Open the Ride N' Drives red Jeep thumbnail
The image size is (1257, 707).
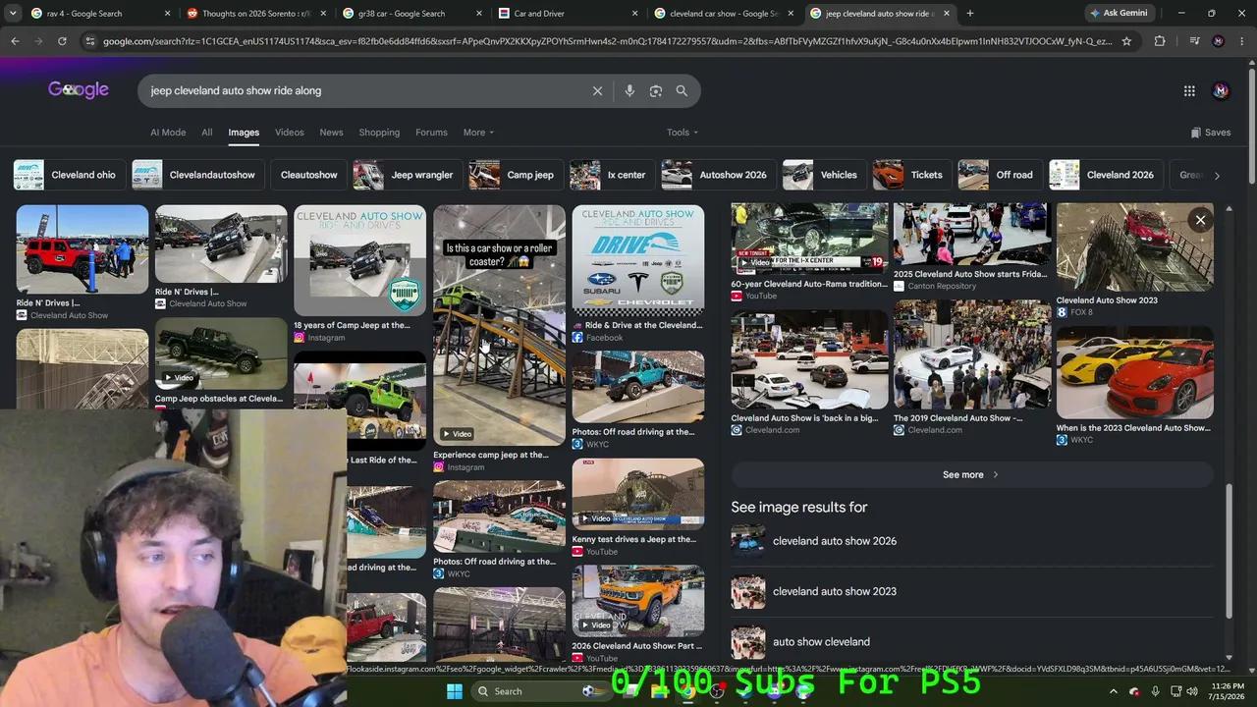click(82, 249)
